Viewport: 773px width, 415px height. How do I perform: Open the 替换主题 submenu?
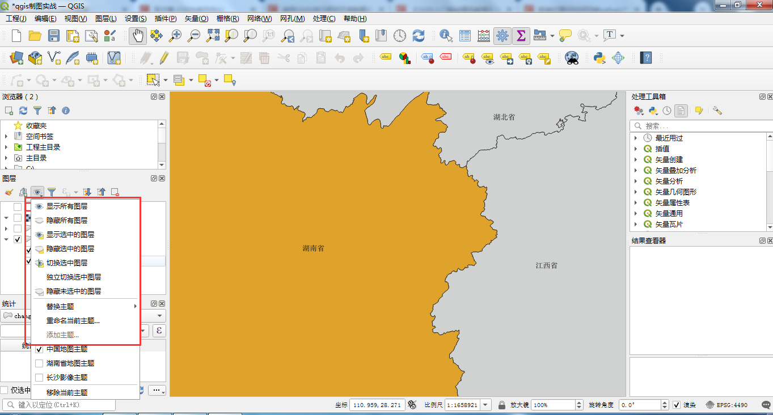[x=86, y=306]
